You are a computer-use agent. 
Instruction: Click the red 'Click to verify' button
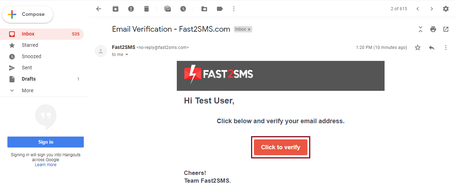[x=281, y=147]
